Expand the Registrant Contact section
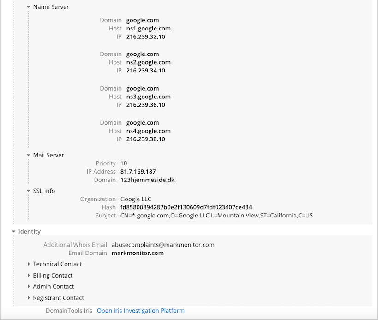378x320 pixels. [29, 298]
